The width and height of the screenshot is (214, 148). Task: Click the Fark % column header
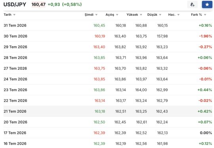click(197, 15)
